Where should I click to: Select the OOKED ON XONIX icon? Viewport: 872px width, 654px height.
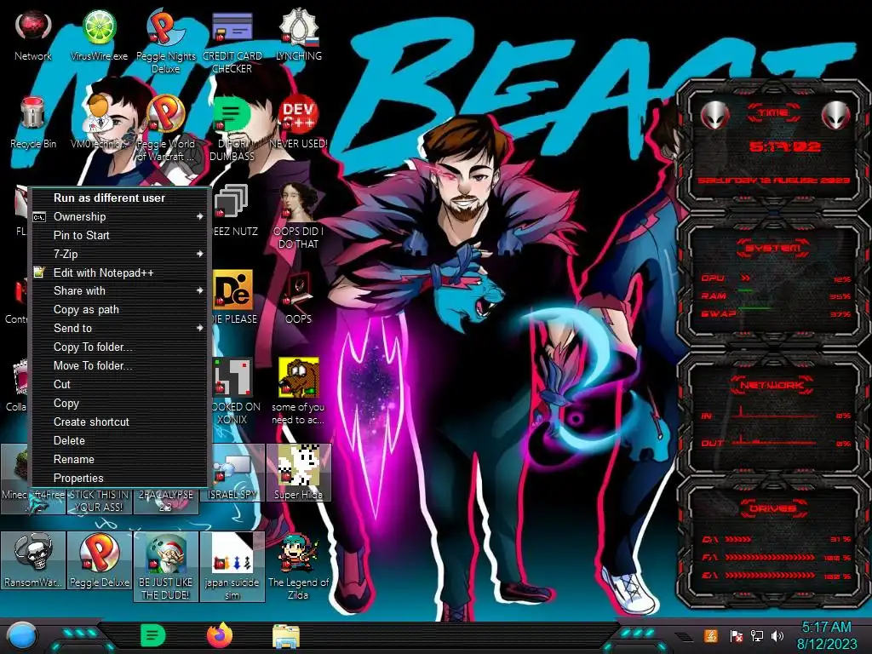click(235, 392)
